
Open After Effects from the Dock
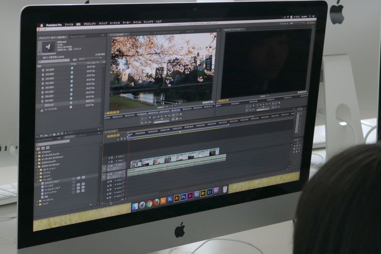pyautogui.click(x=197, y=194)
